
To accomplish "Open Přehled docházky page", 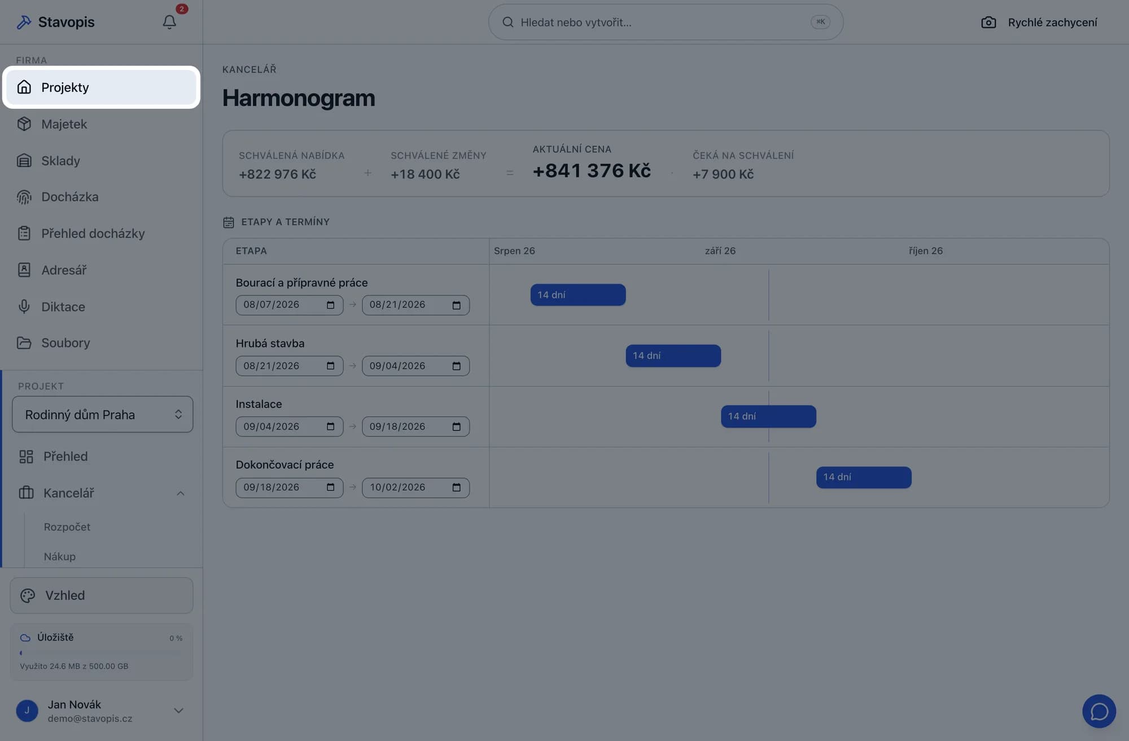I will 102,234.
